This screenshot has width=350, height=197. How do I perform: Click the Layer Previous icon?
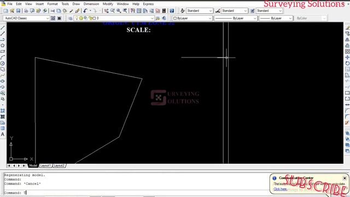click(164, 18)
